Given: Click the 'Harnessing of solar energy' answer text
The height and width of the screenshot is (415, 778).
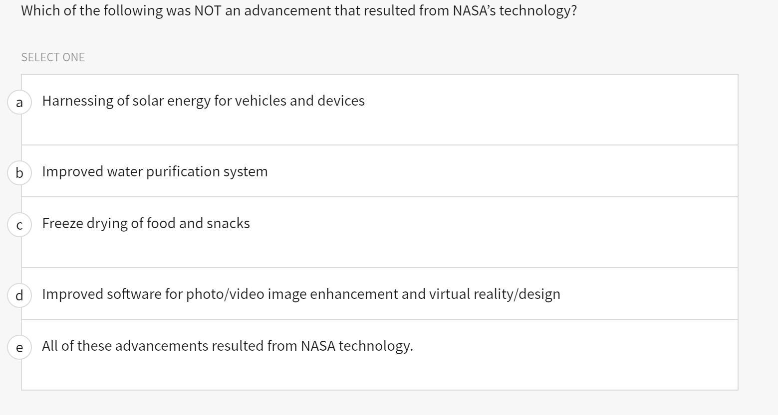Looking at the screenshot, I should 203,101.
